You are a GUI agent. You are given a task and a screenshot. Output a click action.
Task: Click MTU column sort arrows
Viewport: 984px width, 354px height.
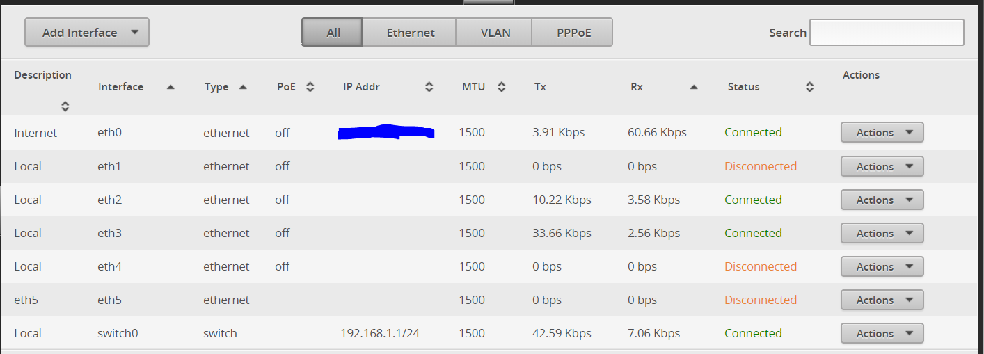click(501, 87)
